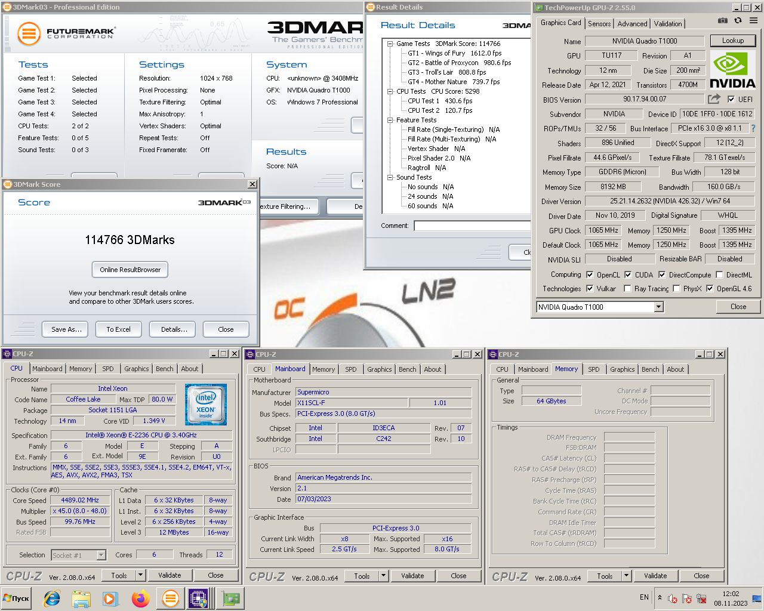Open SPD tab in left CPU-Z window
The image size is (764, 611).
click(107, 369)
